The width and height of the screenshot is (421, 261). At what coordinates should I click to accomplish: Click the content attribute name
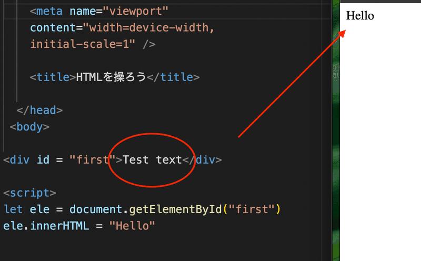point(53,28)
